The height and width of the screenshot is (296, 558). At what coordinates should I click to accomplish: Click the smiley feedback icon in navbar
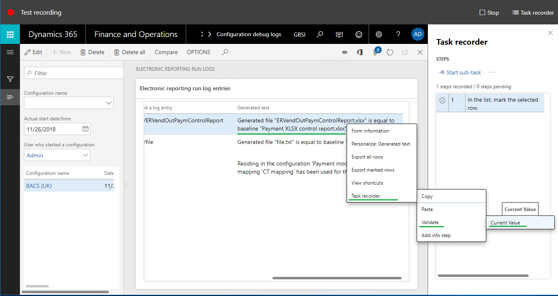tap(359, 34)
